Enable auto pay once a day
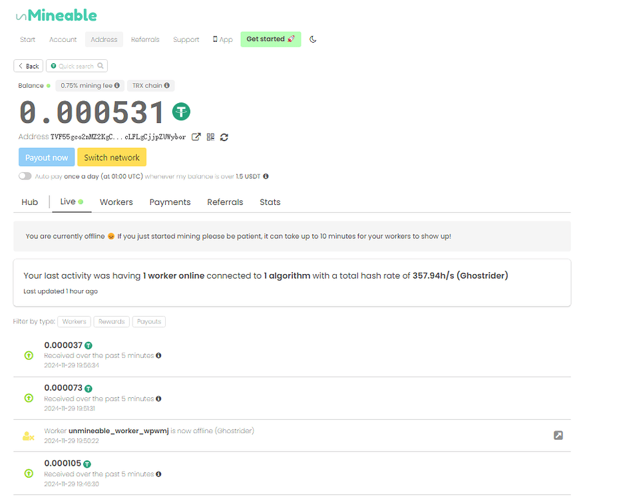 pos(25,176)
